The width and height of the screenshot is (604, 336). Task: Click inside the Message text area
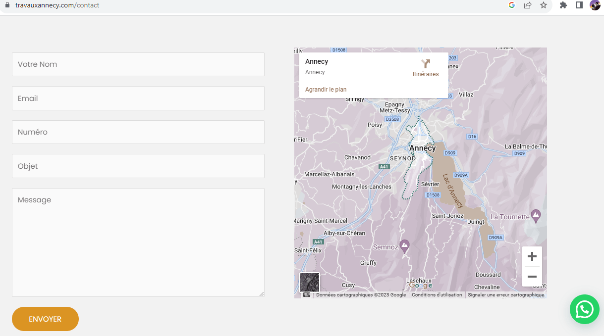(x=138, y=242)
